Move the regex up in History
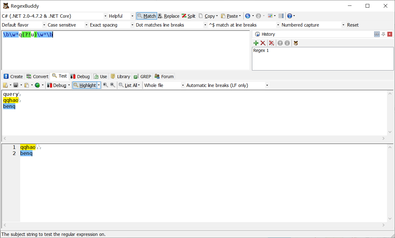This screenshot has height=238, width=395. point(280,43)
